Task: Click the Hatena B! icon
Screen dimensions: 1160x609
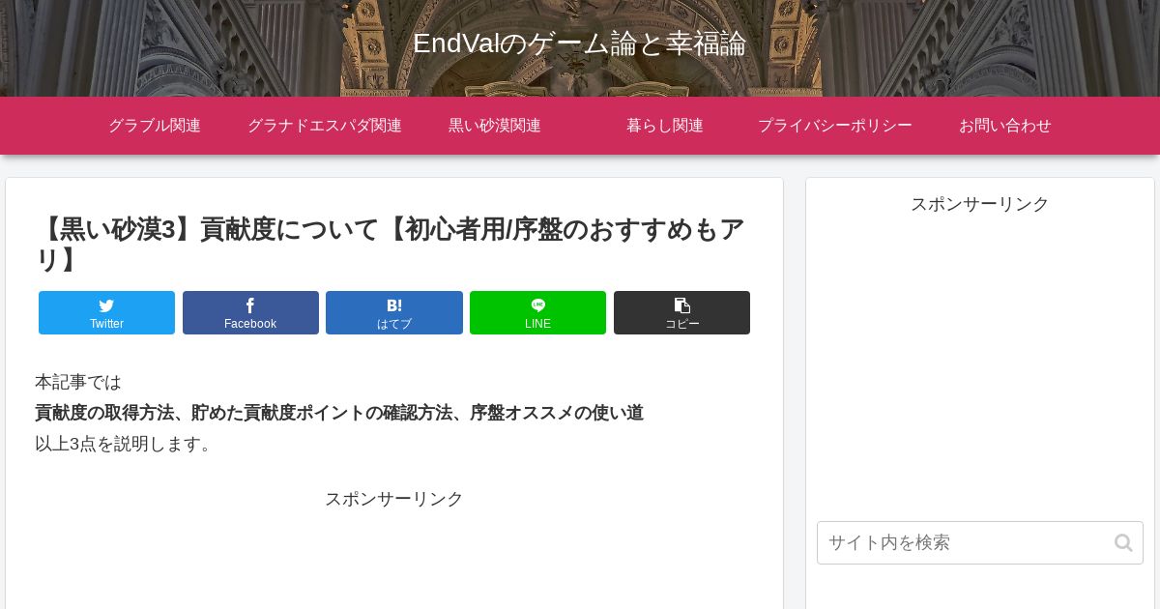Action: [394, 305]
